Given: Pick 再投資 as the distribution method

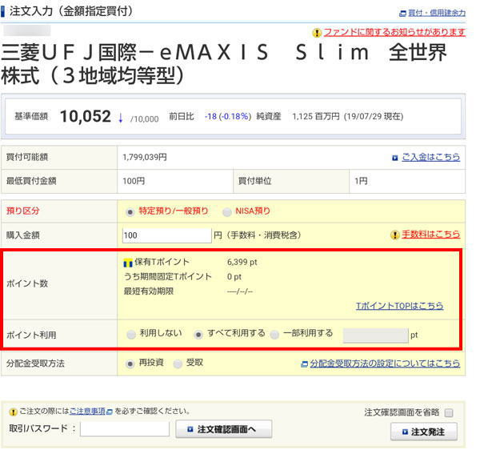Looking at the screenshot, I should [x=131, y=363].
